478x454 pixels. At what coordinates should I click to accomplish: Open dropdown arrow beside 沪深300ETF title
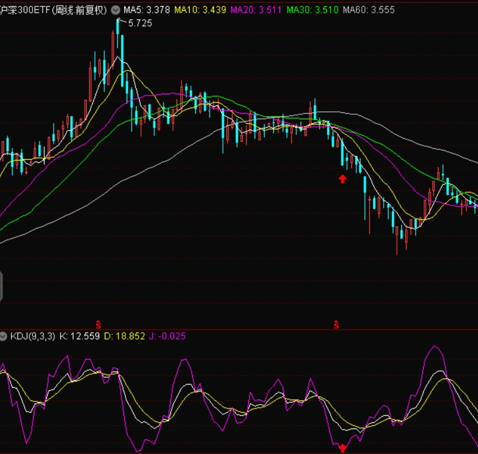tap(115, 10)
